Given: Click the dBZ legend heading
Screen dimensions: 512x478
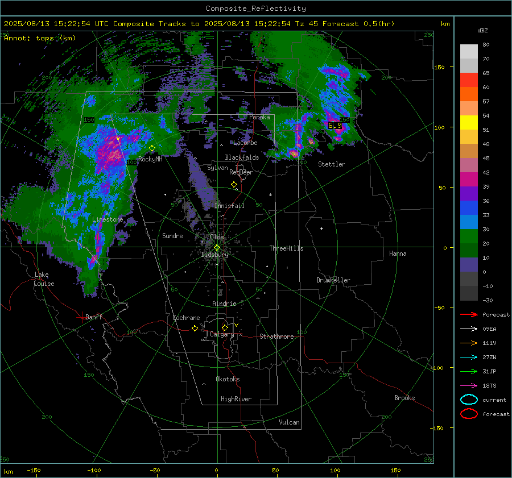Looking at the screenshot, I should coord(482,31).
